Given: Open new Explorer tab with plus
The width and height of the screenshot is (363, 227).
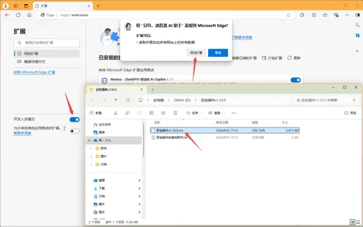Looking at the screenshot, I should pos(152,89).
